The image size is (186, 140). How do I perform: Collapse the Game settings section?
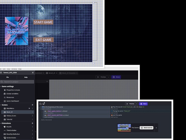pos(1,86)
